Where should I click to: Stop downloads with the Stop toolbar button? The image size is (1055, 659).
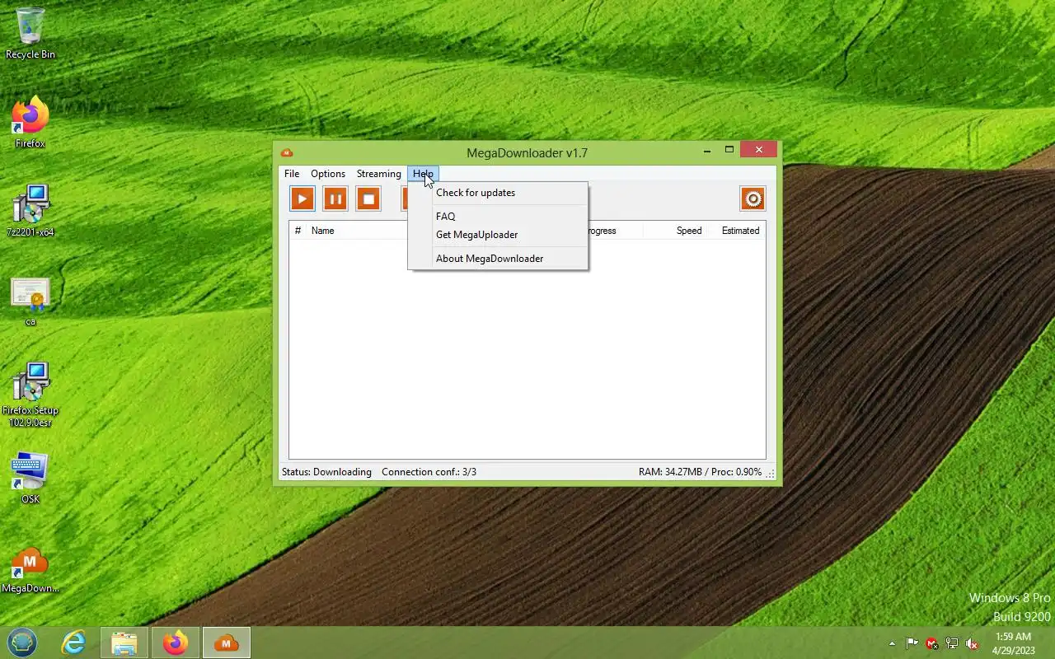368,199
